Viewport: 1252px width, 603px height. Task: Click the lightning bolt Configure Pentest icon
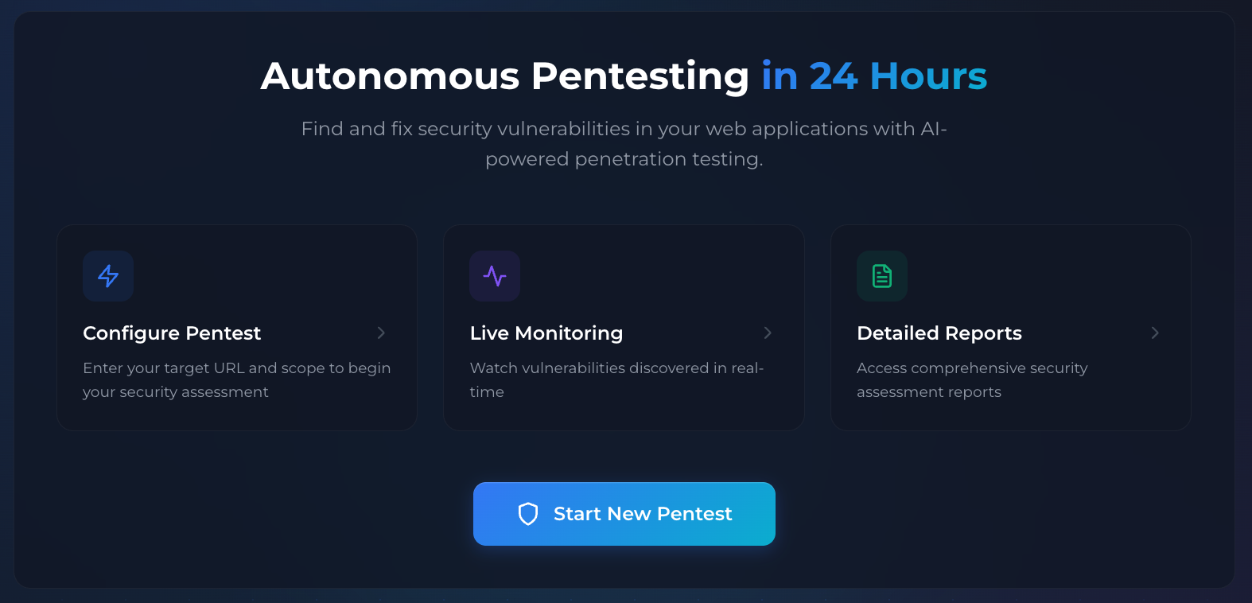pos(108,276)
